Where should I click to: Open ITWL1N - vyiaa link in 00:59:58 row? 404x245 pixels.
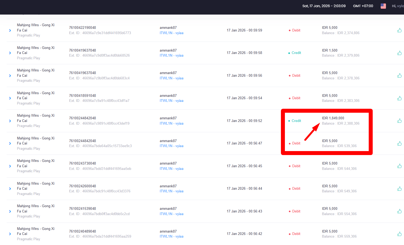[x=171, y=56]
